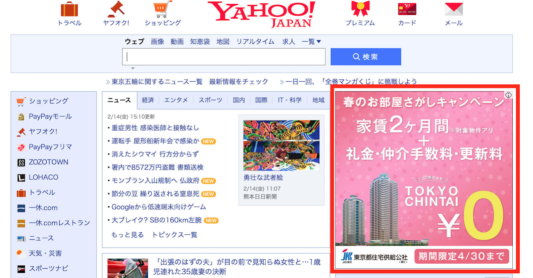Click the PayPayフリマ sidebar link
Image resolution: width=533 pixels, height=278 pixels.
(x=50, y=147)
